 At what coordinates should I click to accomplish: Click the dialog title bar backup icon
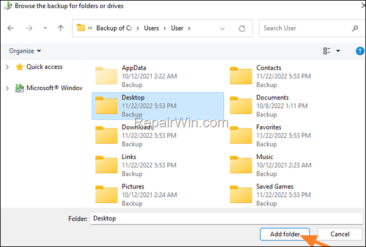[x=8, y=6]
